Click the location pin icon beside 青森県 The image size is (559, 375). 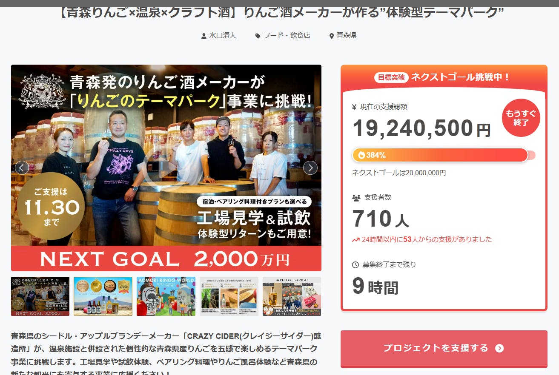(x=332, y=36)
